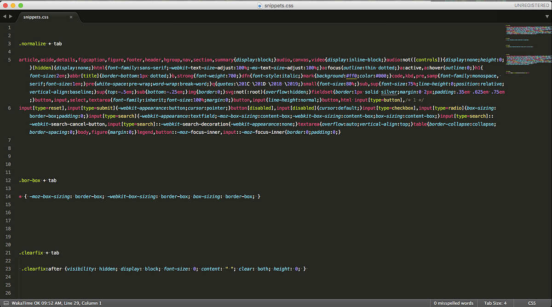
Task: Click the .bor-box + tab line
Action: [x=38, y=181]
